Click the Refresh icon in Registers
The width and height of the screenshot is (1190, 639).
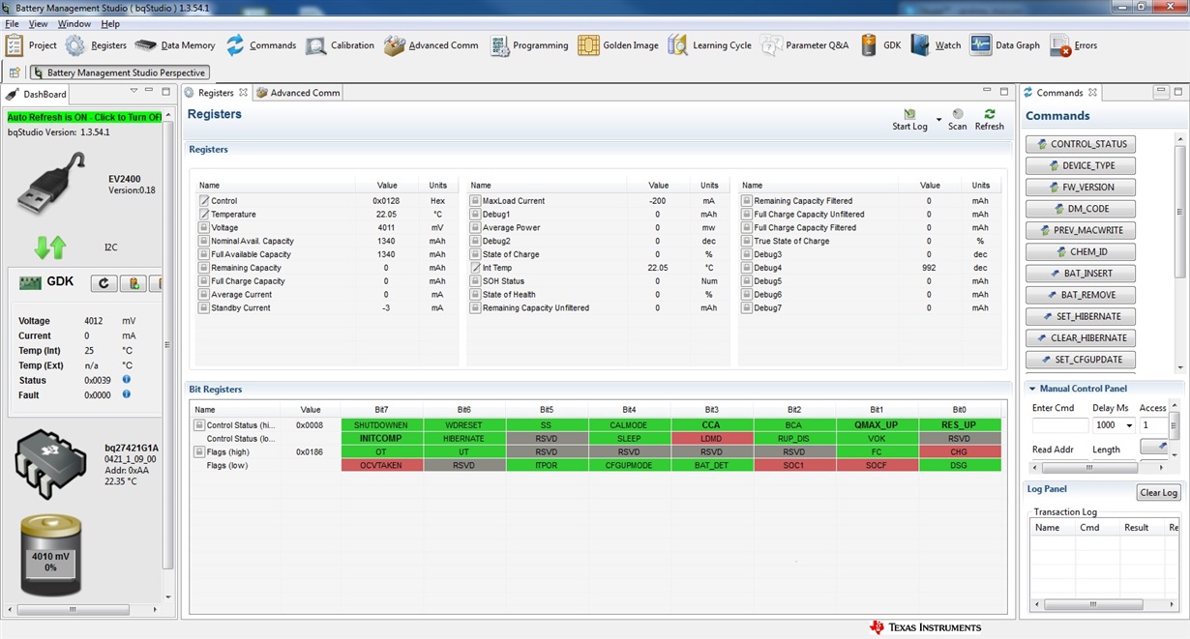click(989, 114)
